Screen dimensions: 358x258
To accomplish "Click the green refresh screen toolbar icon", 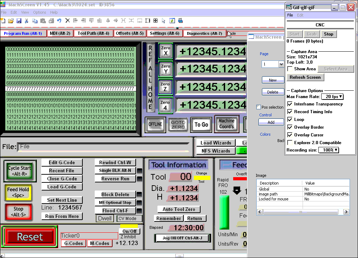I will pyautogui.click(x=172, y=21).
